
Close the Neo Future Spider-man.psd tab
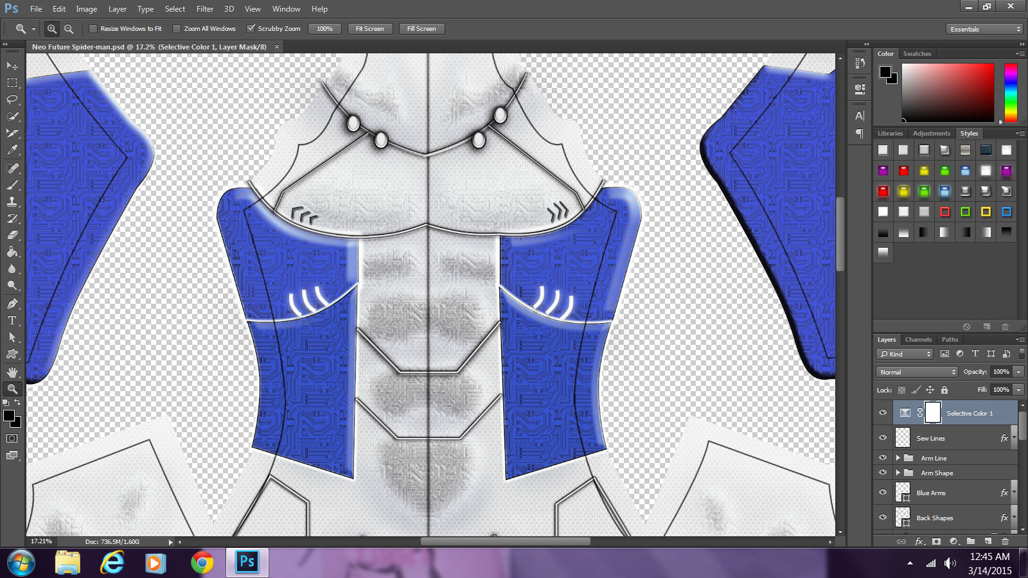[x=277, y=47]
